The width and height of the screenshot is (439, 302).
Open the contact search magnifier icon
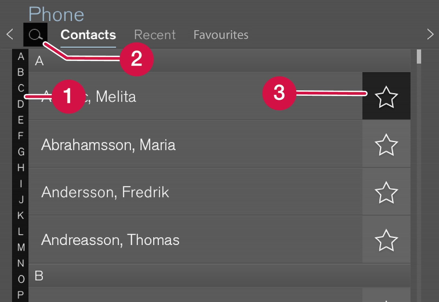coord(35,34)
